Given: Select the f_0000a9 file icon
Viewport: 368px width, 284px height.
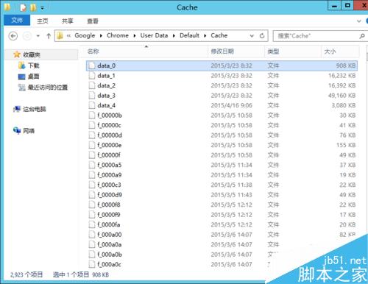Looking at the screenshot, I should coord(92,175).
